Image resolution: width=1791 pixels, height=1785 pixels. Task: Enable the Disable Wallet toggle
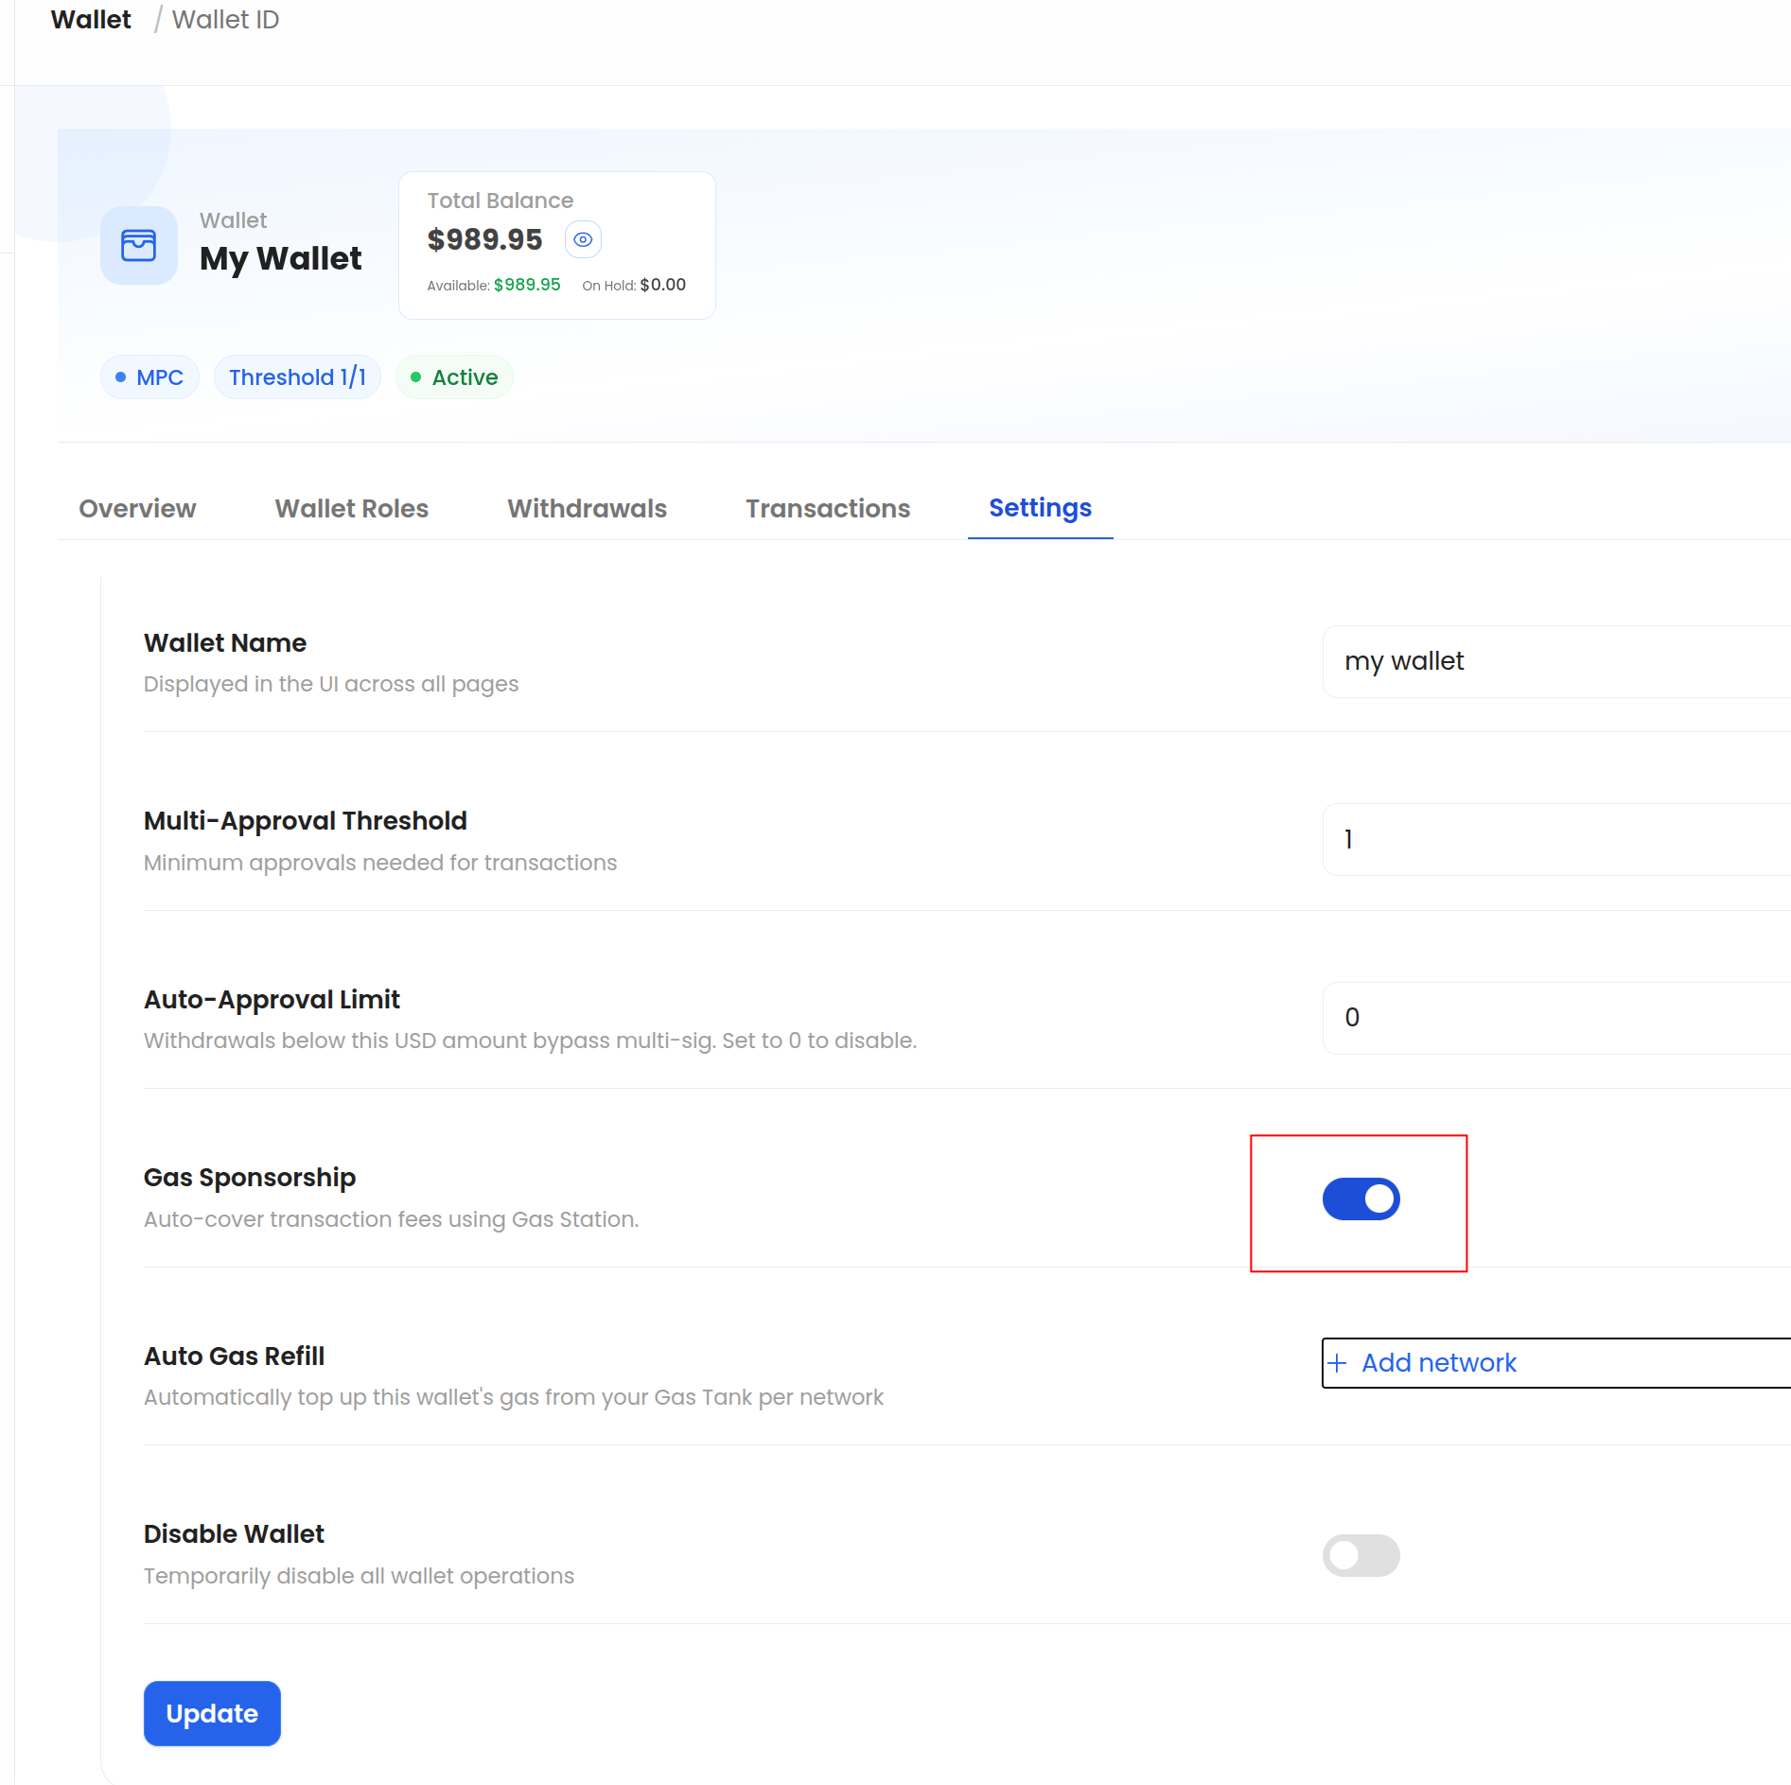pos(1361,1555)
